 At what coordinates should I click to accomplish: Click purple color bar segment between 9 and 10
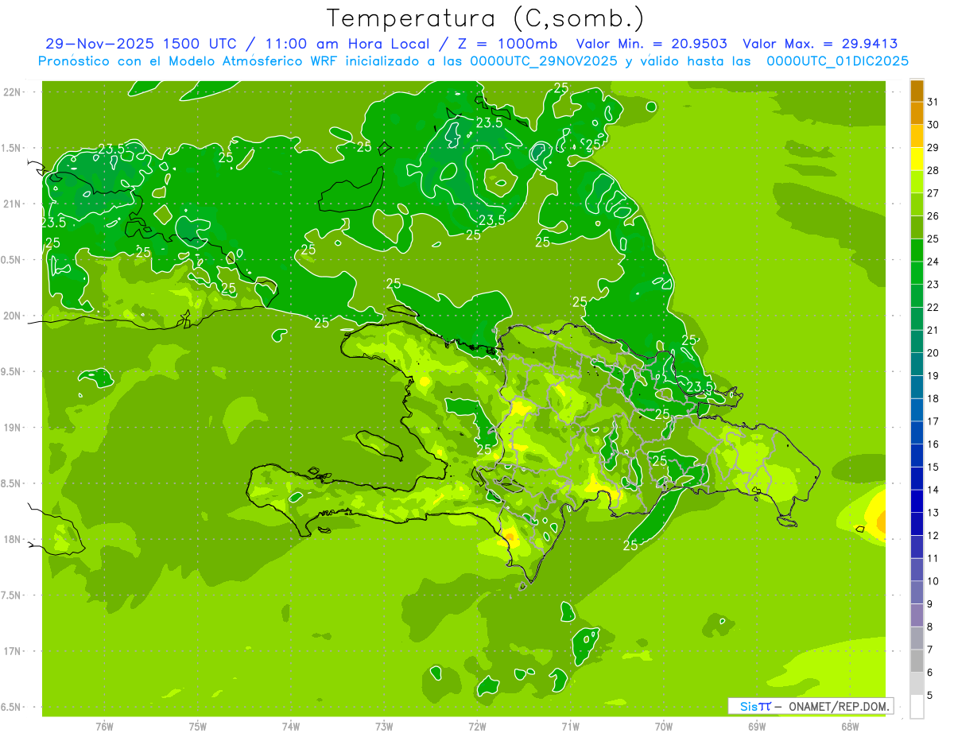tap(917, 592)
